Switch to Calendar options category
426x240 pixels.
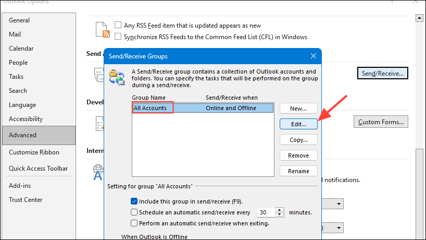tap(21, 49)
